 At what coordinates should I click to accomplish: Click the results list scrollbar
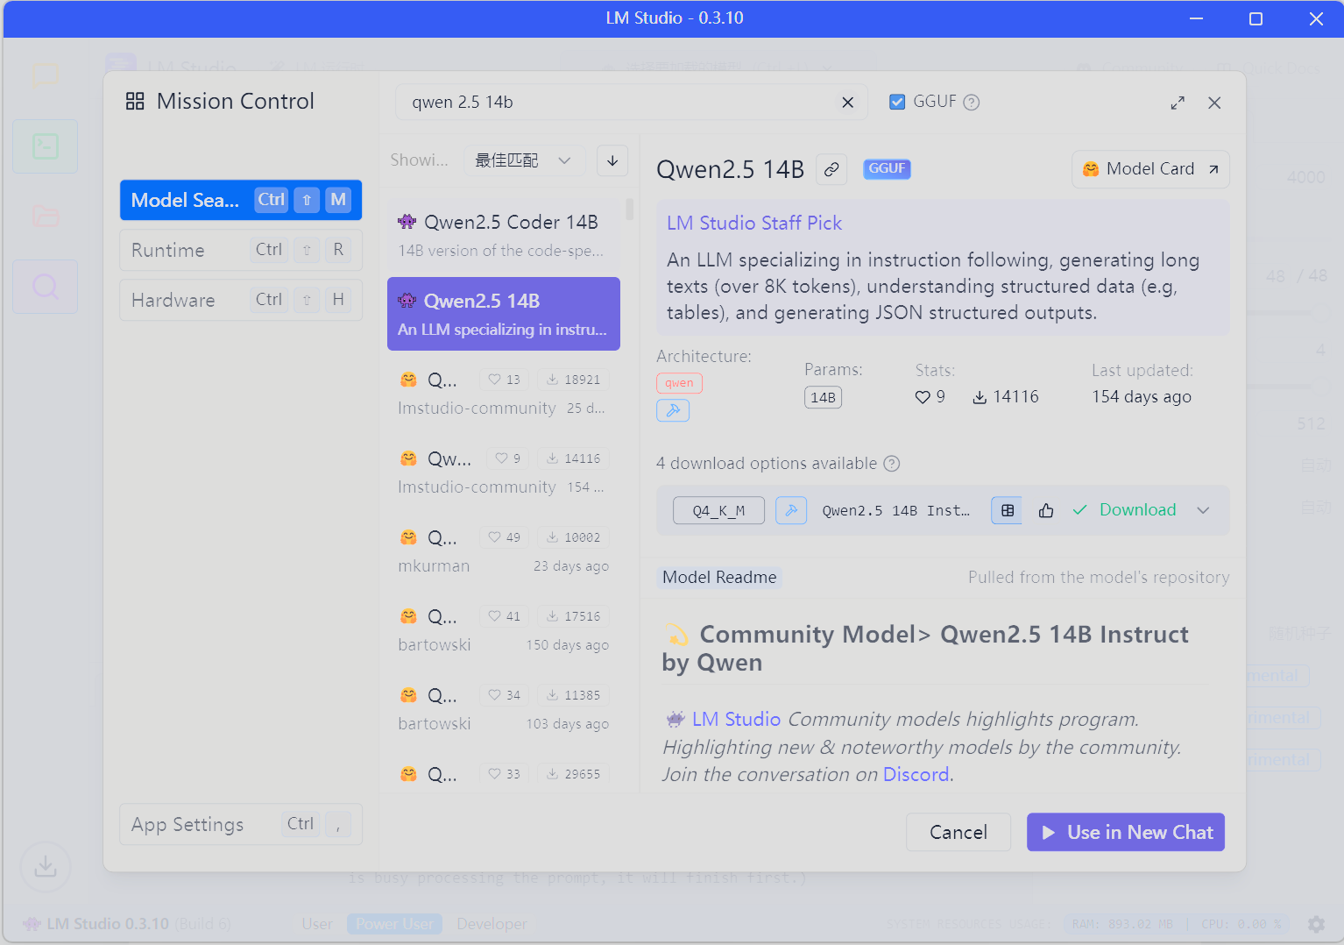coord(629,210)
